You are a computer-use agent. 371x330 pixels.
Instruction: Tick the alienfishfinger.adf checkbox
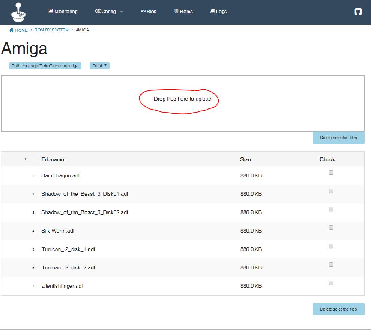(x=331, y=283)
